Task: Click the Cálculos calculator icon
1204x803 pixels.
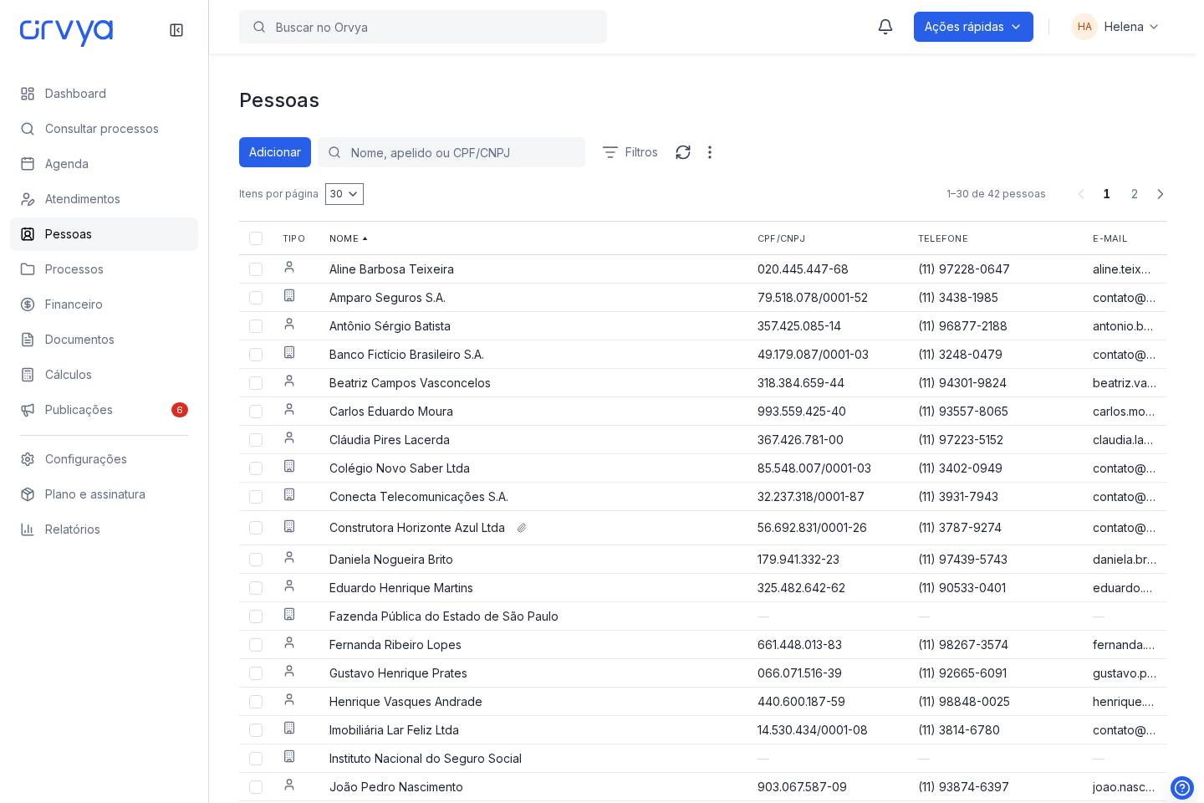Action: 28,375
